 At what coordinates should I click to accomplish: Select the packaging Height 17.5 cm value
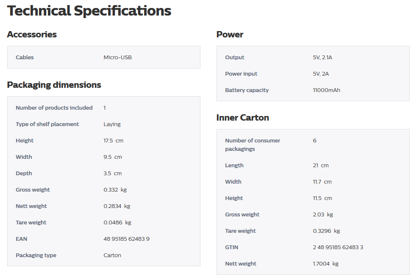click(x=113, y=141)
